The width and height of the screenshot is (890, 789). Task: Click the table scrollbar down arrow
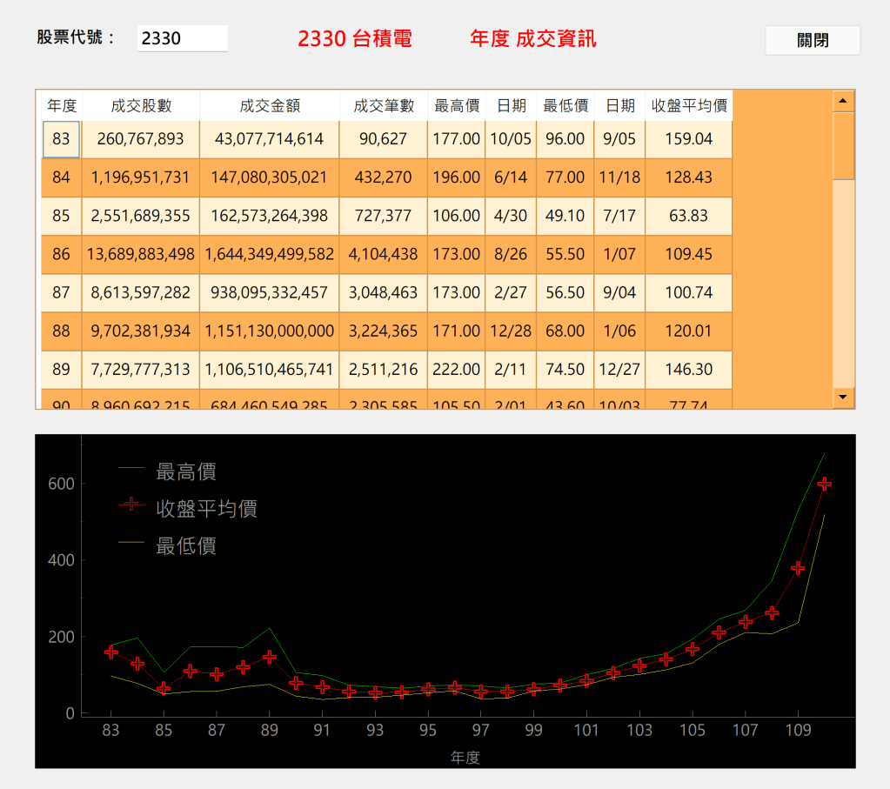(x=843, y=398)
